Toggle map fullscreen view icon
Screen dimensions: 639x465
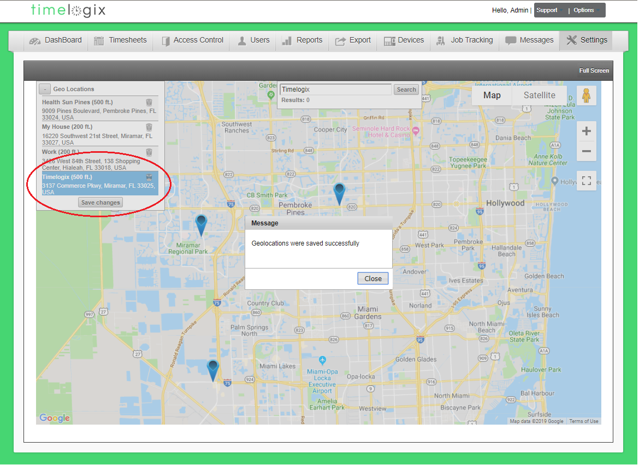coord(587,181)
